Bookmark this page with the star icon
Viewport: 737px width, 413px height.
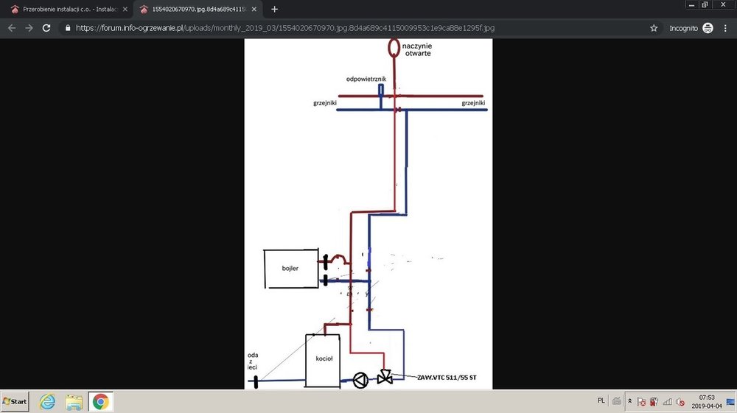[653, 28]
